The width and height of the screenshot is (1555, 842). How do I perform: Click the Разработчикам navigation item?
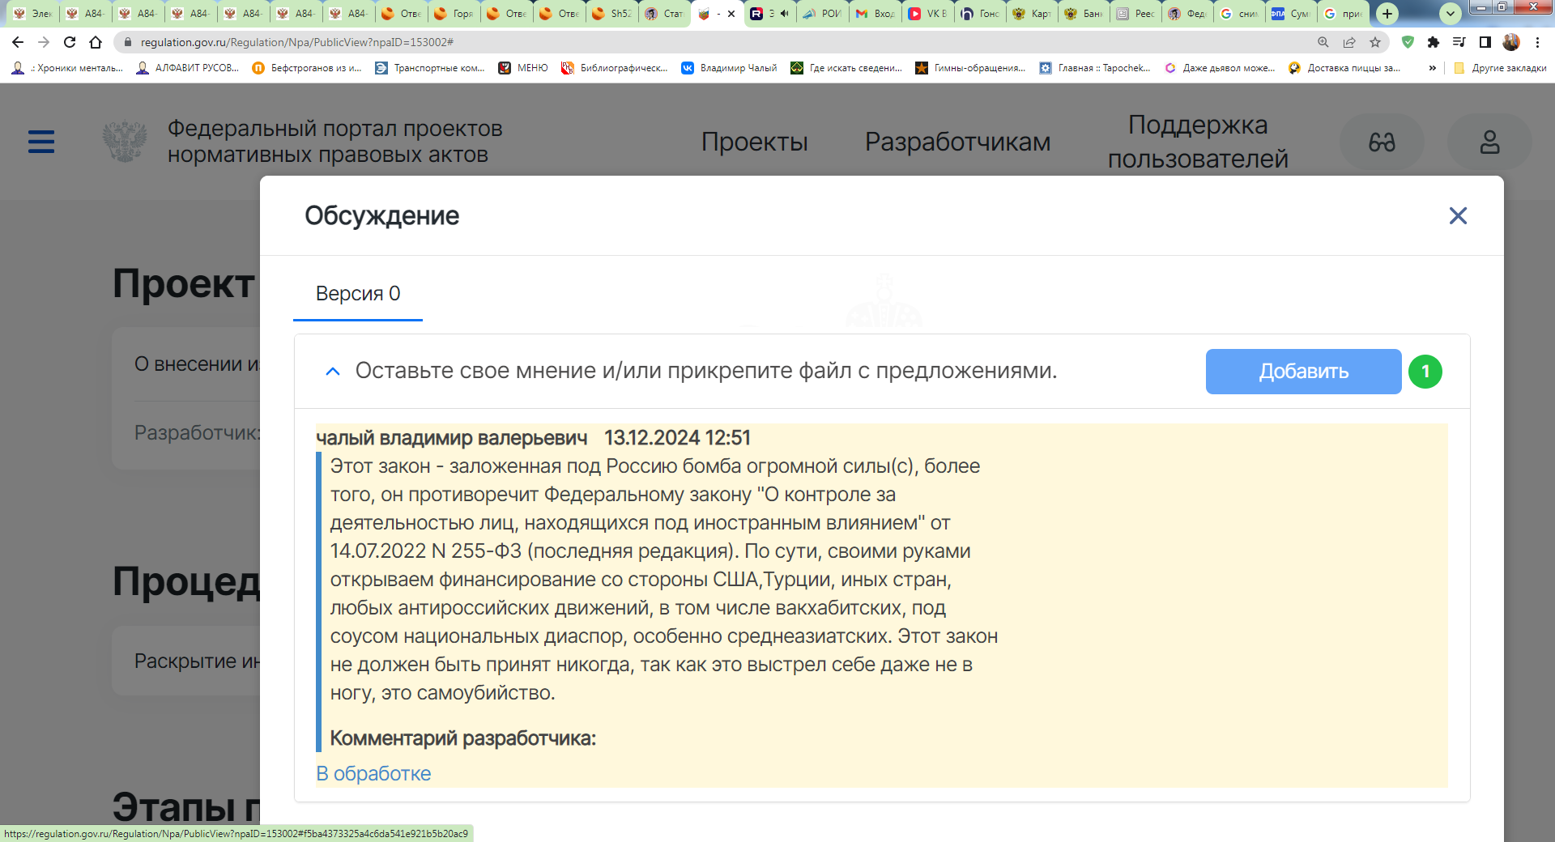click(957, 142)
